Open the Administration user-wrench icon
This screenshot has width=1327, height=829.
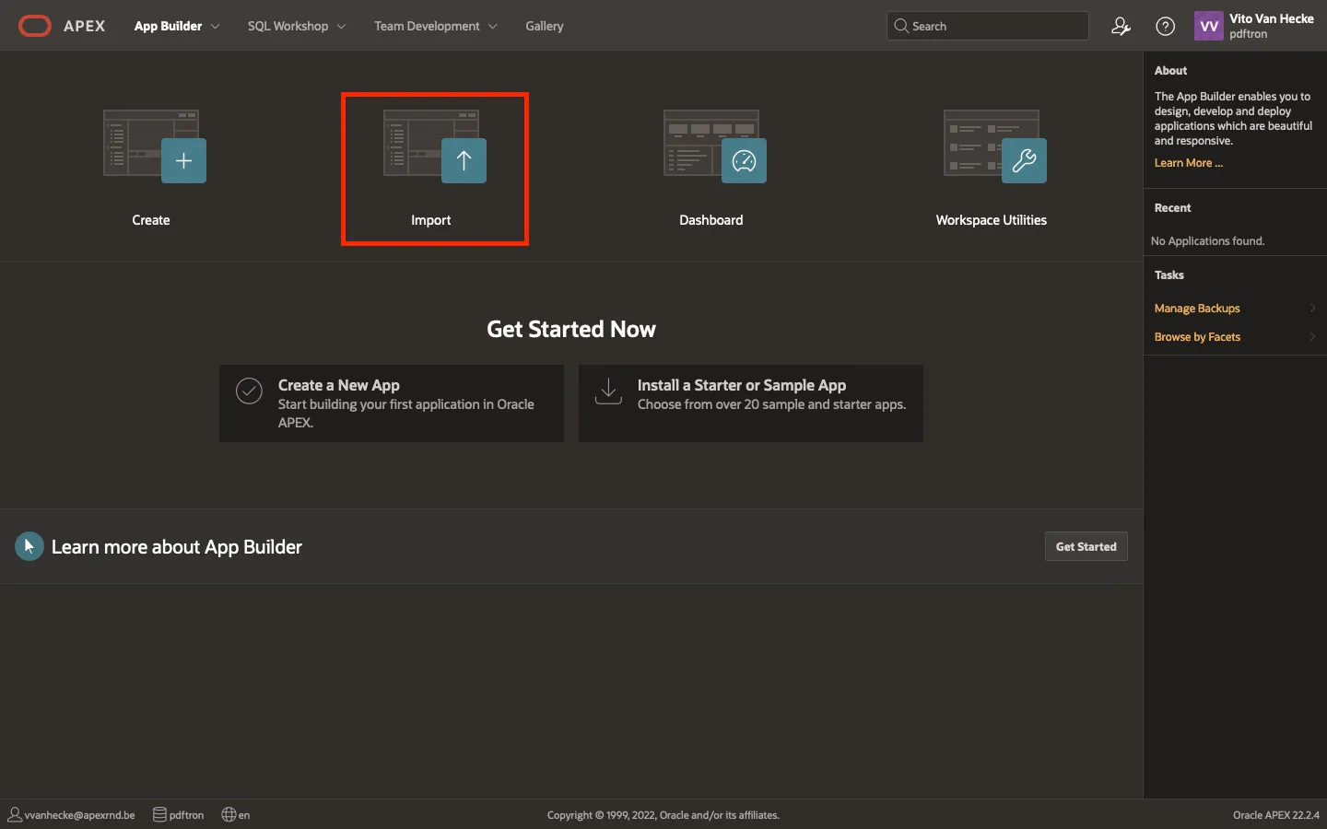click(x=1121, y=27)
